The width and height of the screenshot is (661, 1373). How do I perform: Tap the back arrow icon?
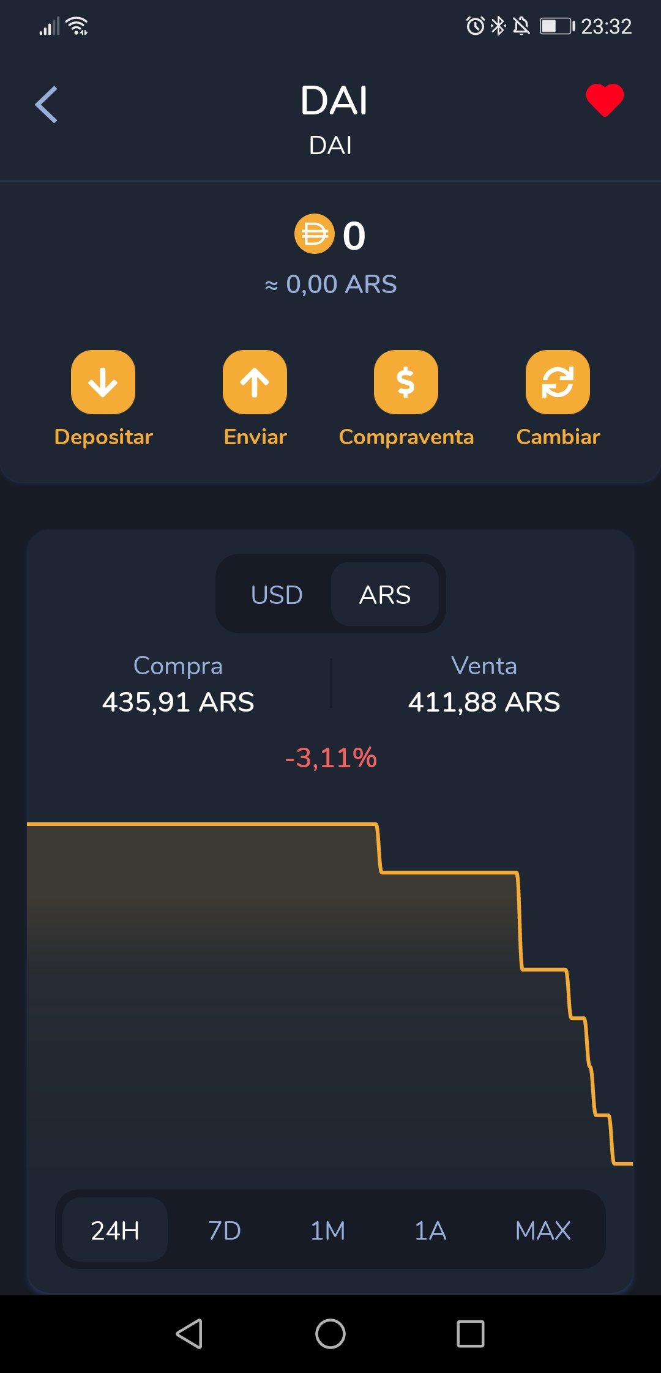47,105
